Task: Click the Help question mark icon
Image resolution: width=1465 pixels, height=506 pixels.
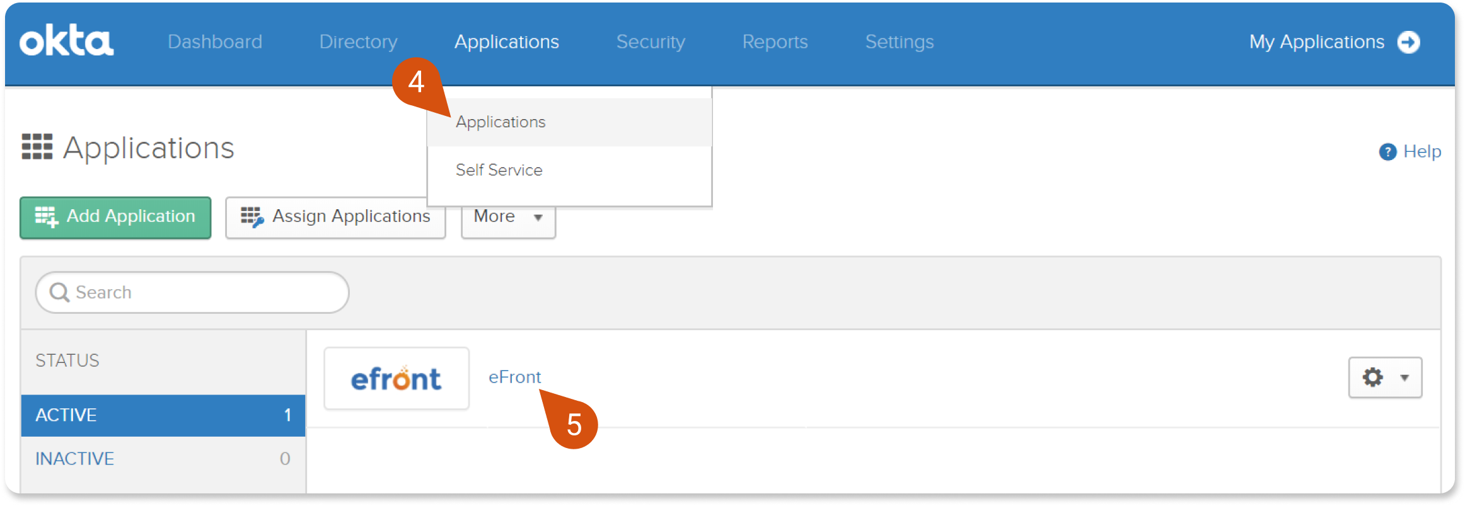Action: [1387, 152]
